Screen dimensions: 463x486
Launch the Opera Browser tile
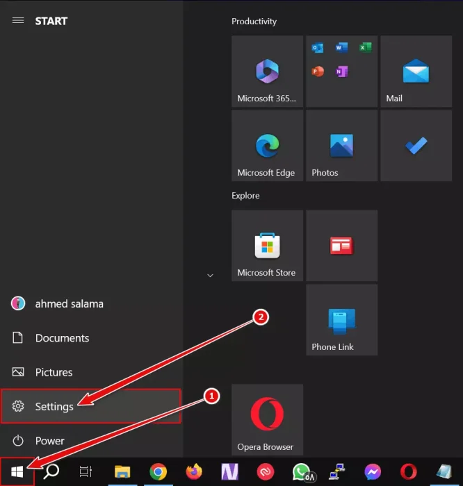[x=267, y=419]
